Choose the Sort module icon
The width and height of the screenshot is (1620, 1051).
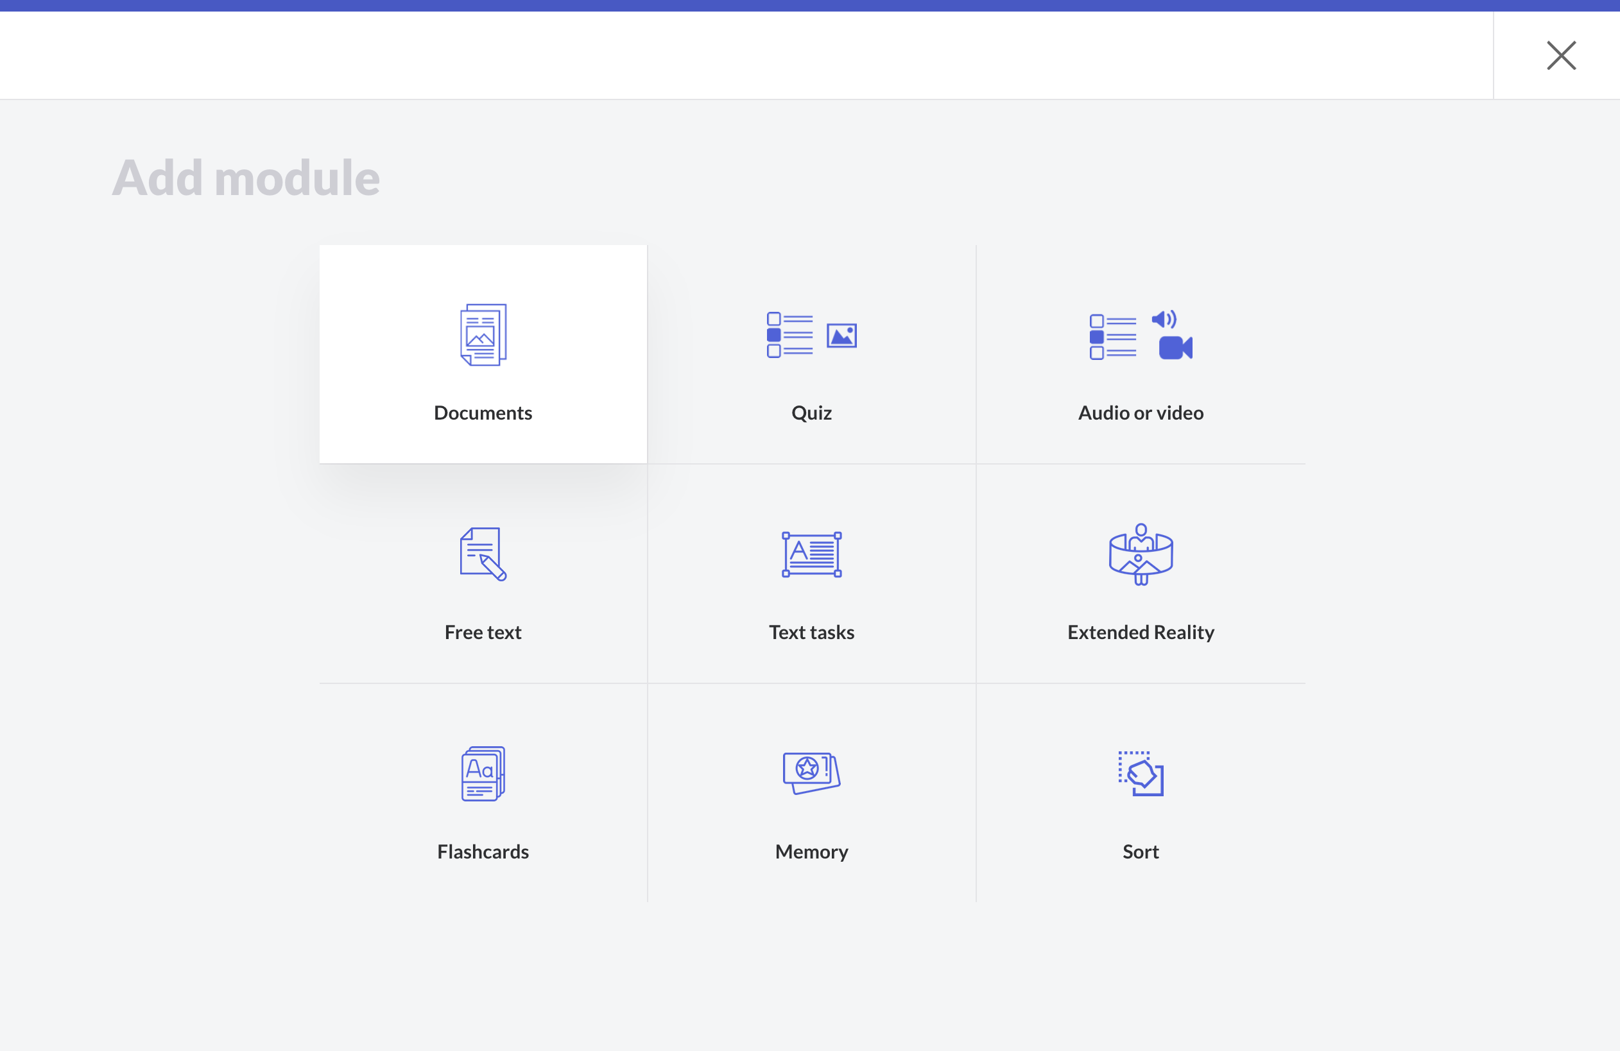[1141, 773]
